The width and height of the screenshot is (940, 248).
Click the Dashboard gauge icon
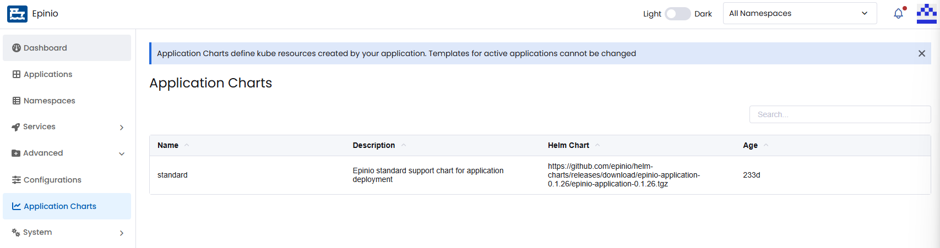[x=17, y=48]
